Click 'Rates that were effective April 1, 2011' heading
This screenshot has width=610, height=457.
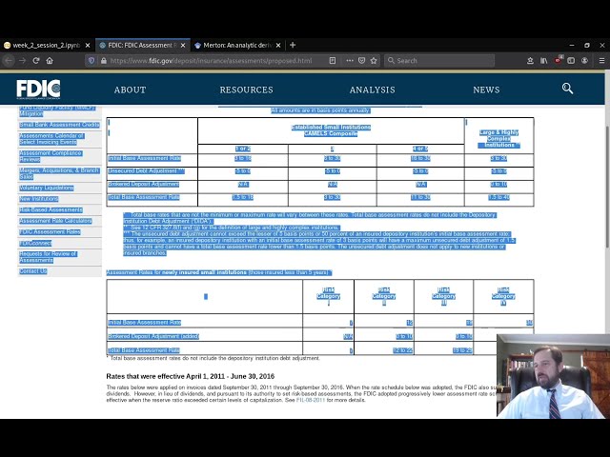coord(191,376)
